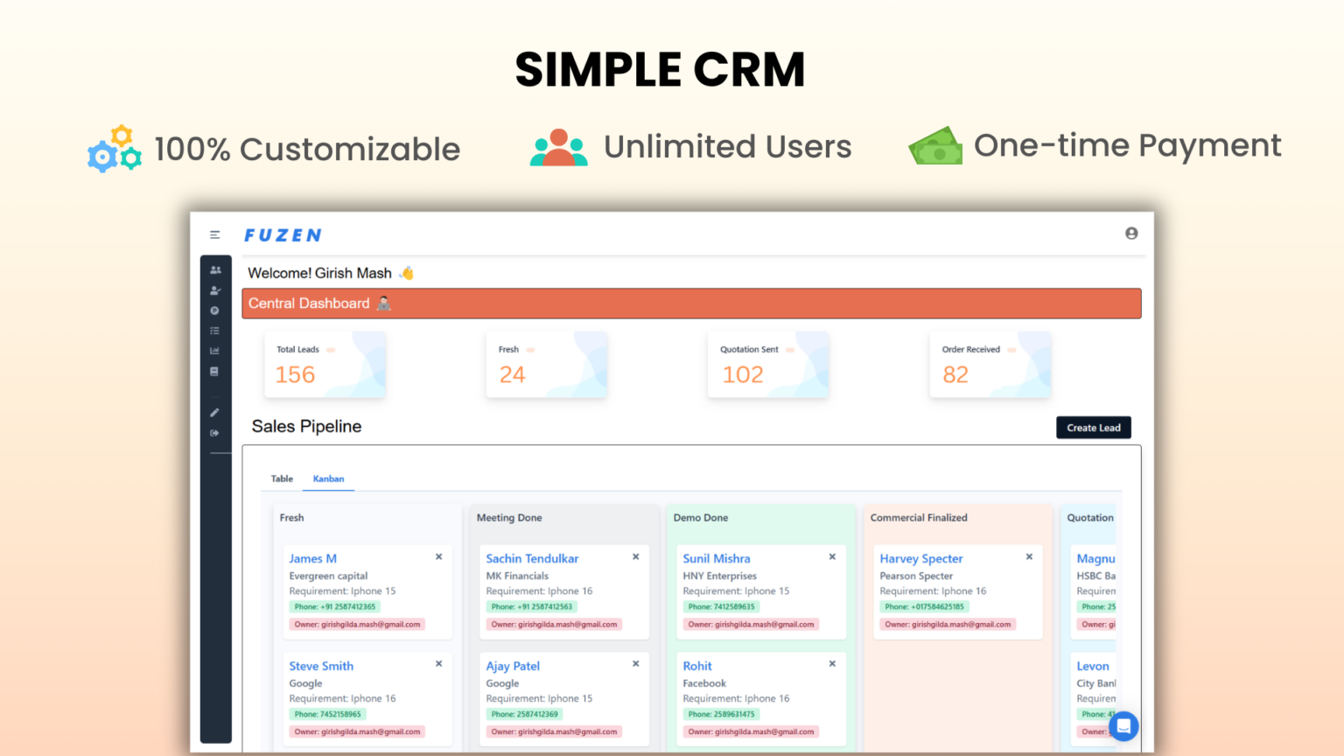Screen dimensions: 1344x756
Task: Click the Sales Pipeline heading
Action: pos(306,426)
